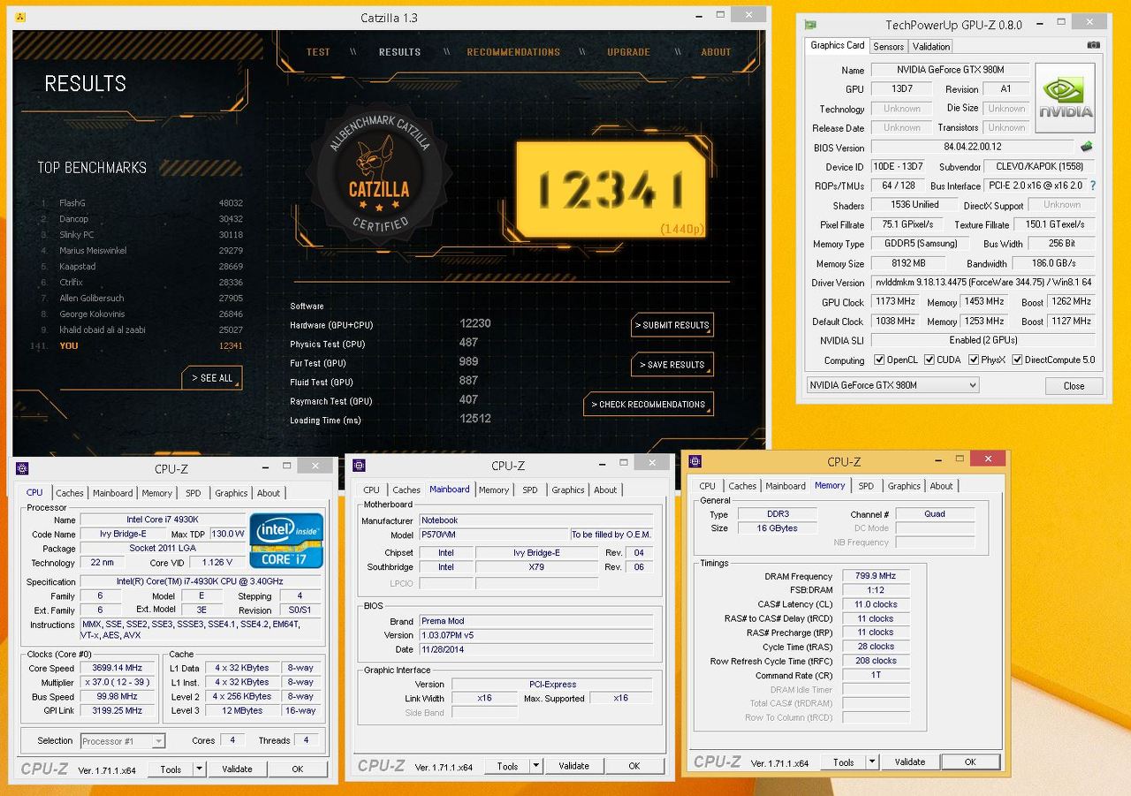The image size is (1131, 796).
Task: Open the Caches tab in the CPU-Z CPU window
Action: pyautogui.click(x=70, y=493)
